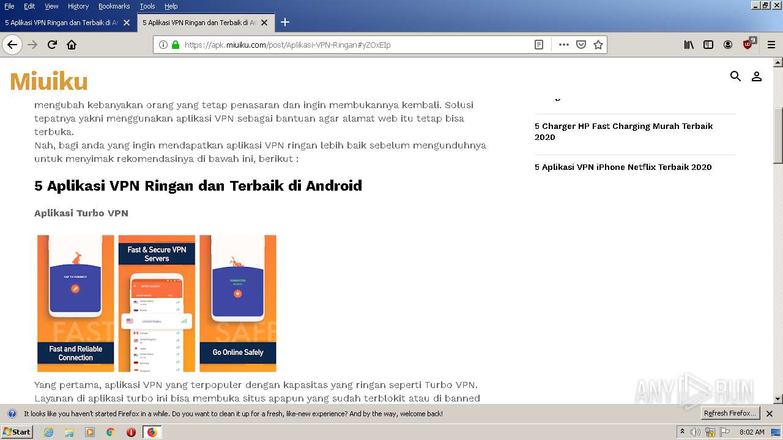783x440 pixels.
Task: Click the page scrollbar up arrow
Action: click(778, 62)
